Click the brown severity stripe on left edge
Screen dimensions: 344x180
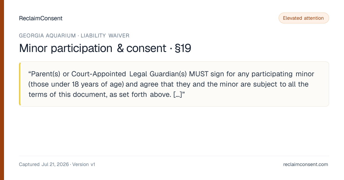2,90
